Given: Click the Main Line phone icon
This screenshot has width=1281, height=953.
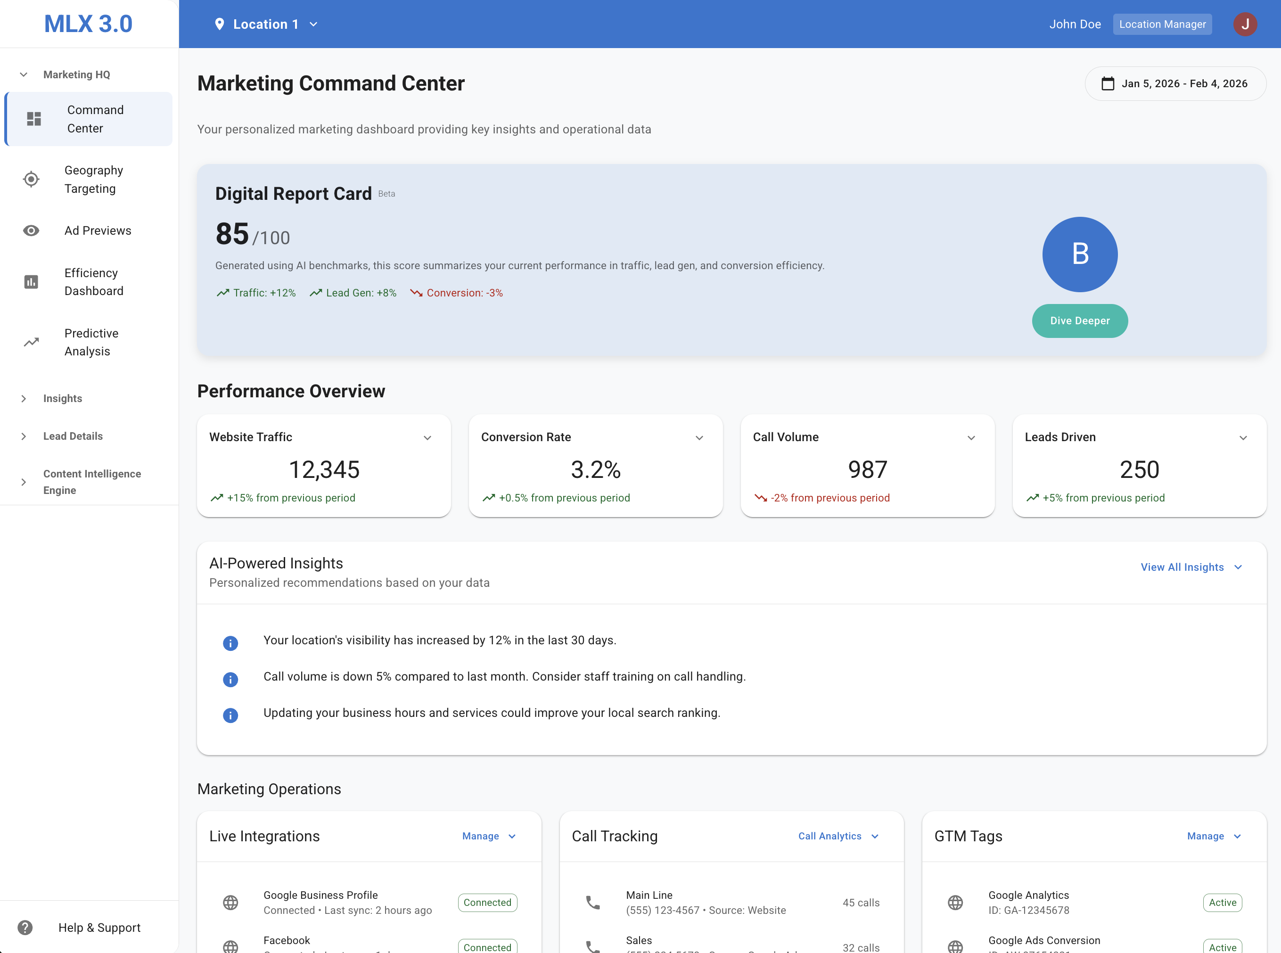Looking at the screenshot, I should tap(593, 902).
